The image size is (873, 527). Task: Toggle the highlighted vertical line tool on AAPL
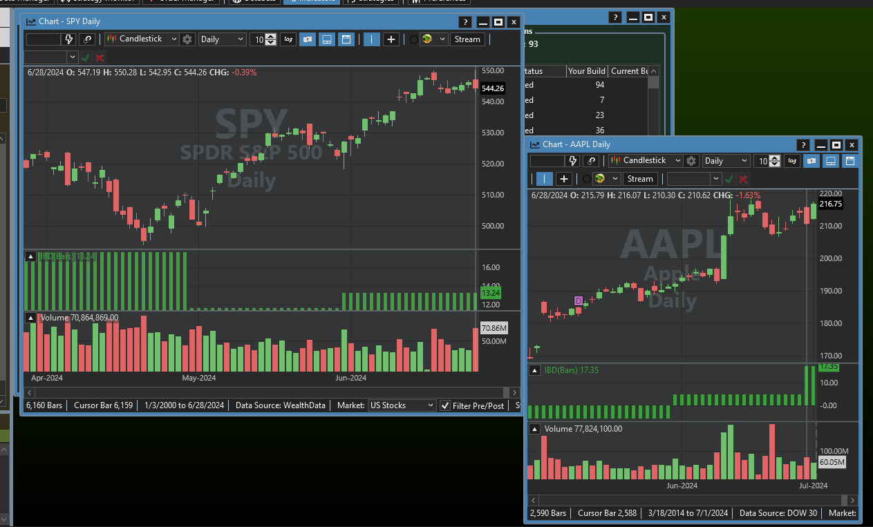544,178
